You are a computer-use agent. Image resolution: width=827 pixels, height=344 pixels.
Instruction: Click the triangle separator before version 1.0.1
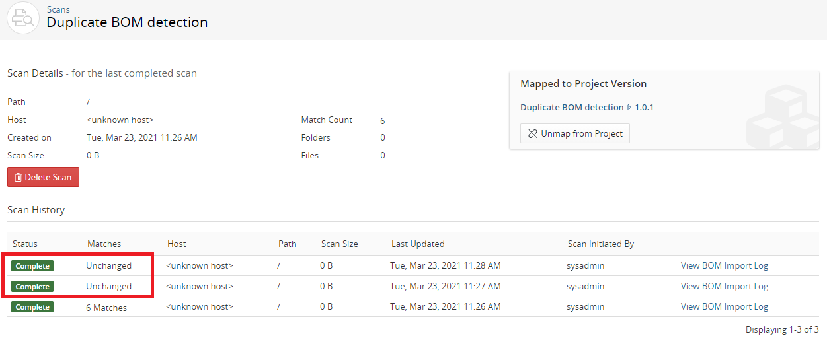point(629,108)
